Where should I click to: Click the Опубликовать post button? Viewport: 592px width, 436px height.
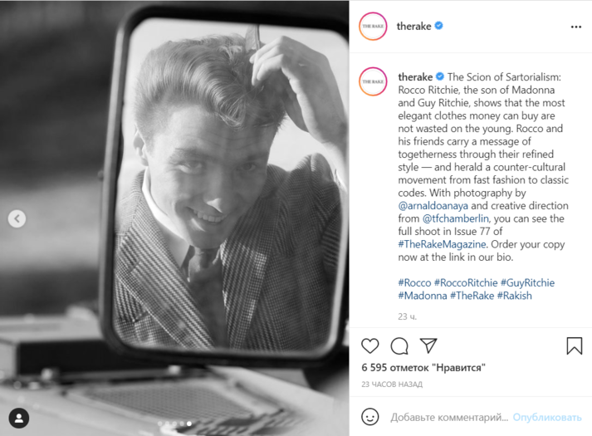click(x=546, y=417)
